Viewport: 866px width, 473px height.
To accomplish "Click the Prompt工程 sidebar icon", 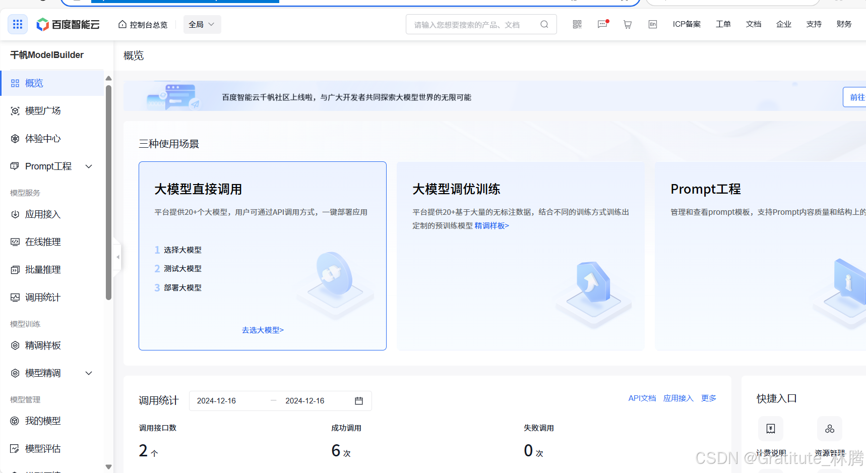I will (15, 166).
